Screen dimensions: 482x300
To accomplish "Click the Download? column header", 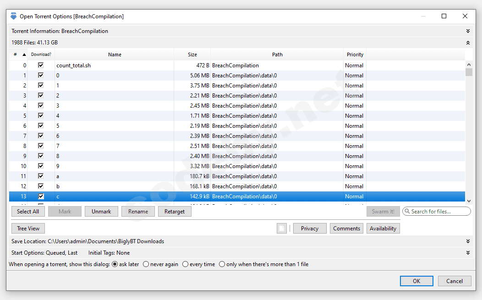I will tap(41, 55).
